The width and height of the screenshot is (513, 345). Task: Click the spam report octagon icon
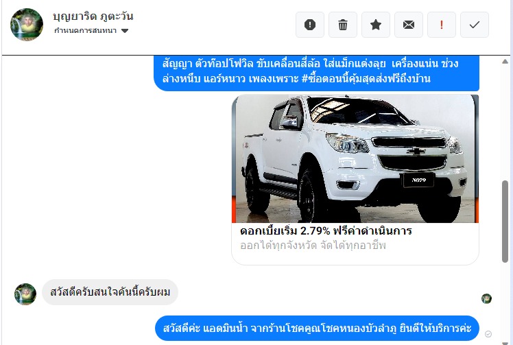[310, 25]
